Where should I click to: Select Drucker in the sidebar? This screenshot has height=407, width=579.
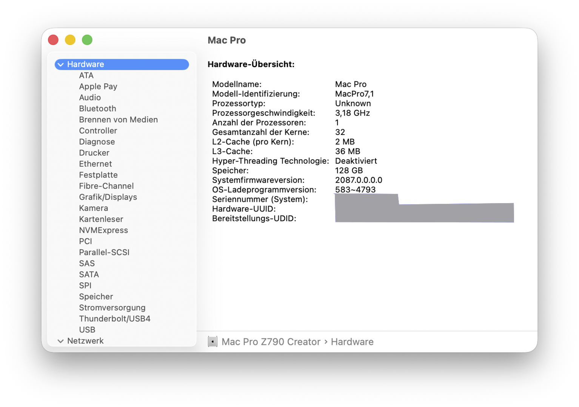click(94, 153)
